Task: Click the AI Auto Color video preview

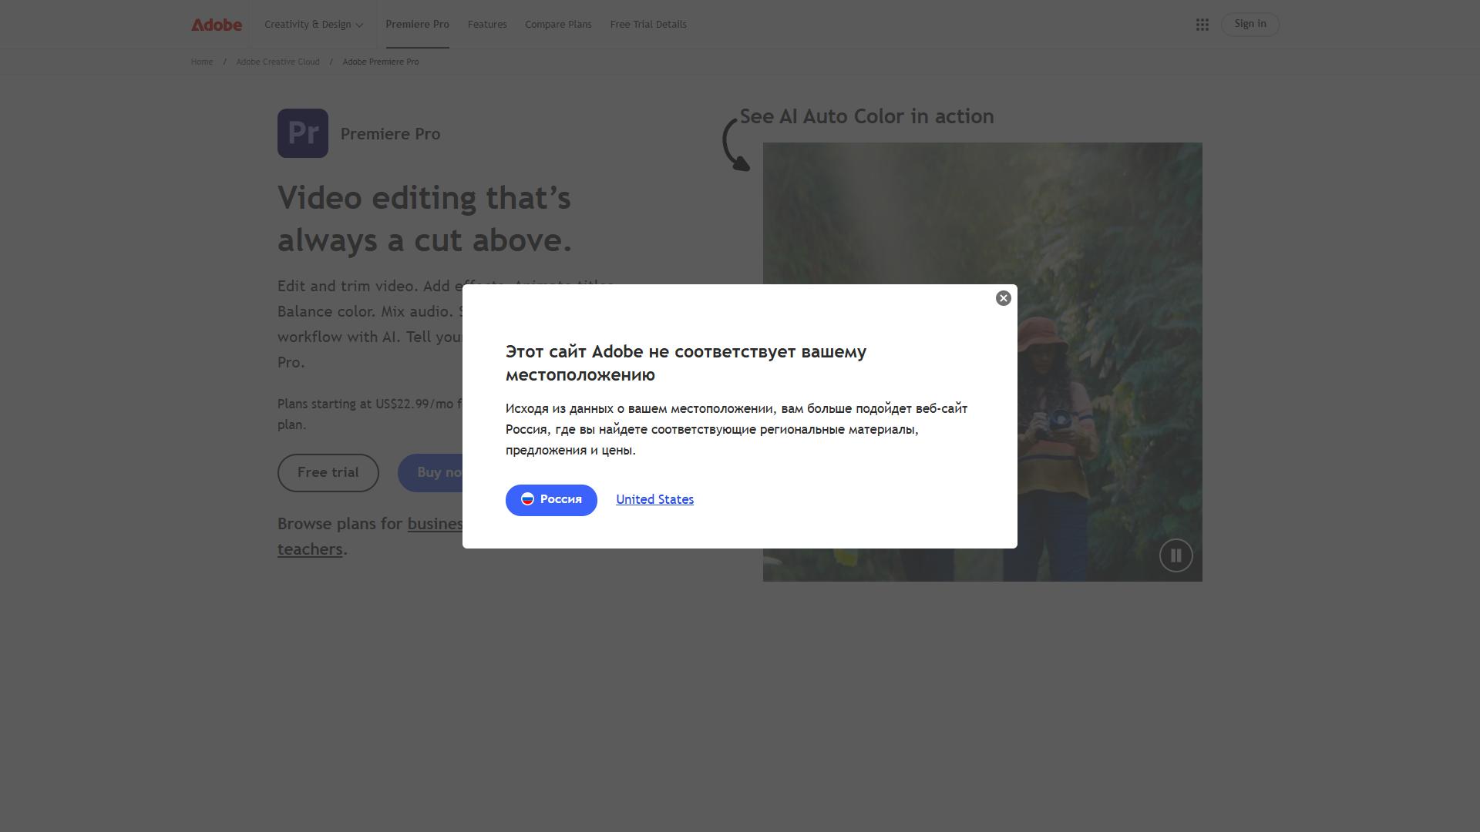Action: click(x=982, y=362)
